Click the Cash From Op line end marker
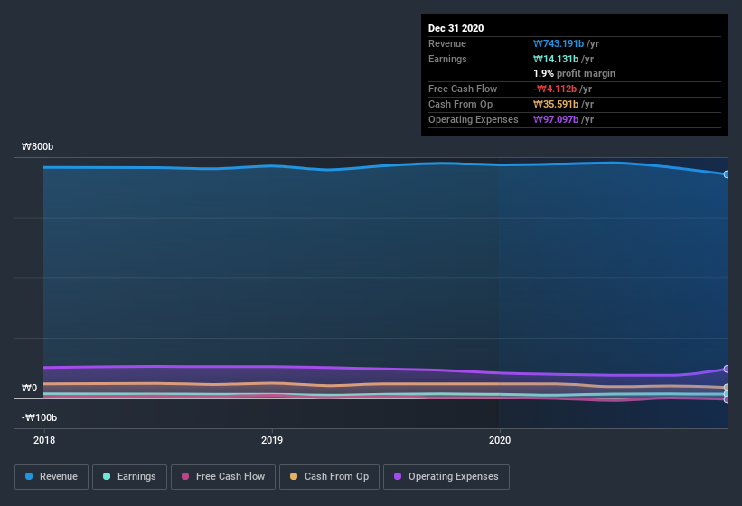The height and width of the screenshot is (506, 742). point(727,388)
